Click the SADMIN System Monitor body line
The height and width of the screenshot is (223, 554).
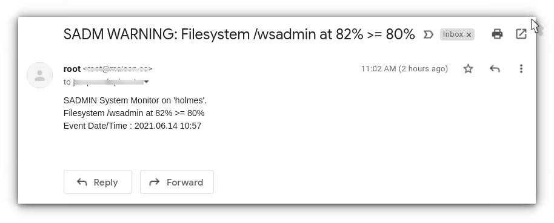[135, 100]
